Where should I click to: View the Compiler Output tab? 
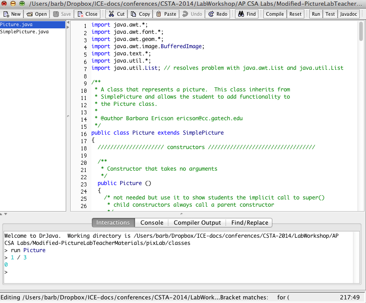click(x=197, y=222)
